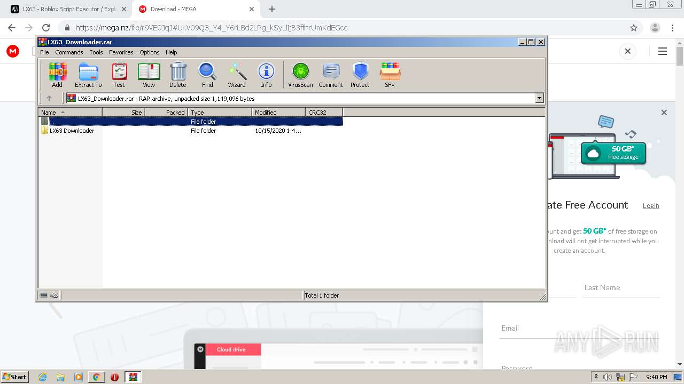The width and height of the screenshot is (684, 384).
Task: Expand the archive path dropdown
Action: coord(539,98)
